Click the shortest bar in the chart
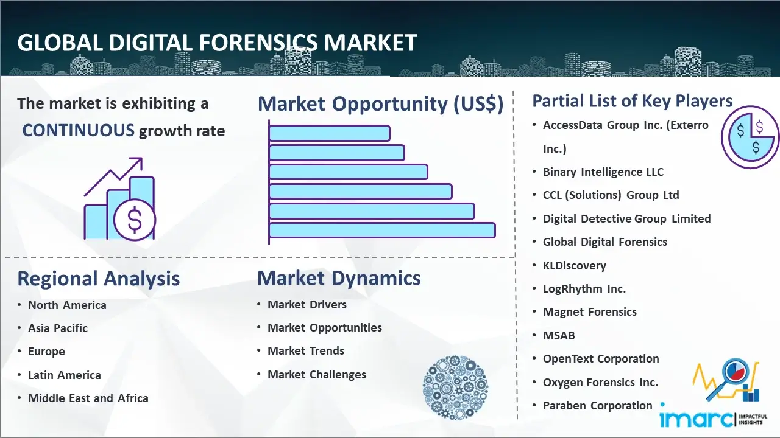This screenshot has height=438, width=780. point(329,133)
